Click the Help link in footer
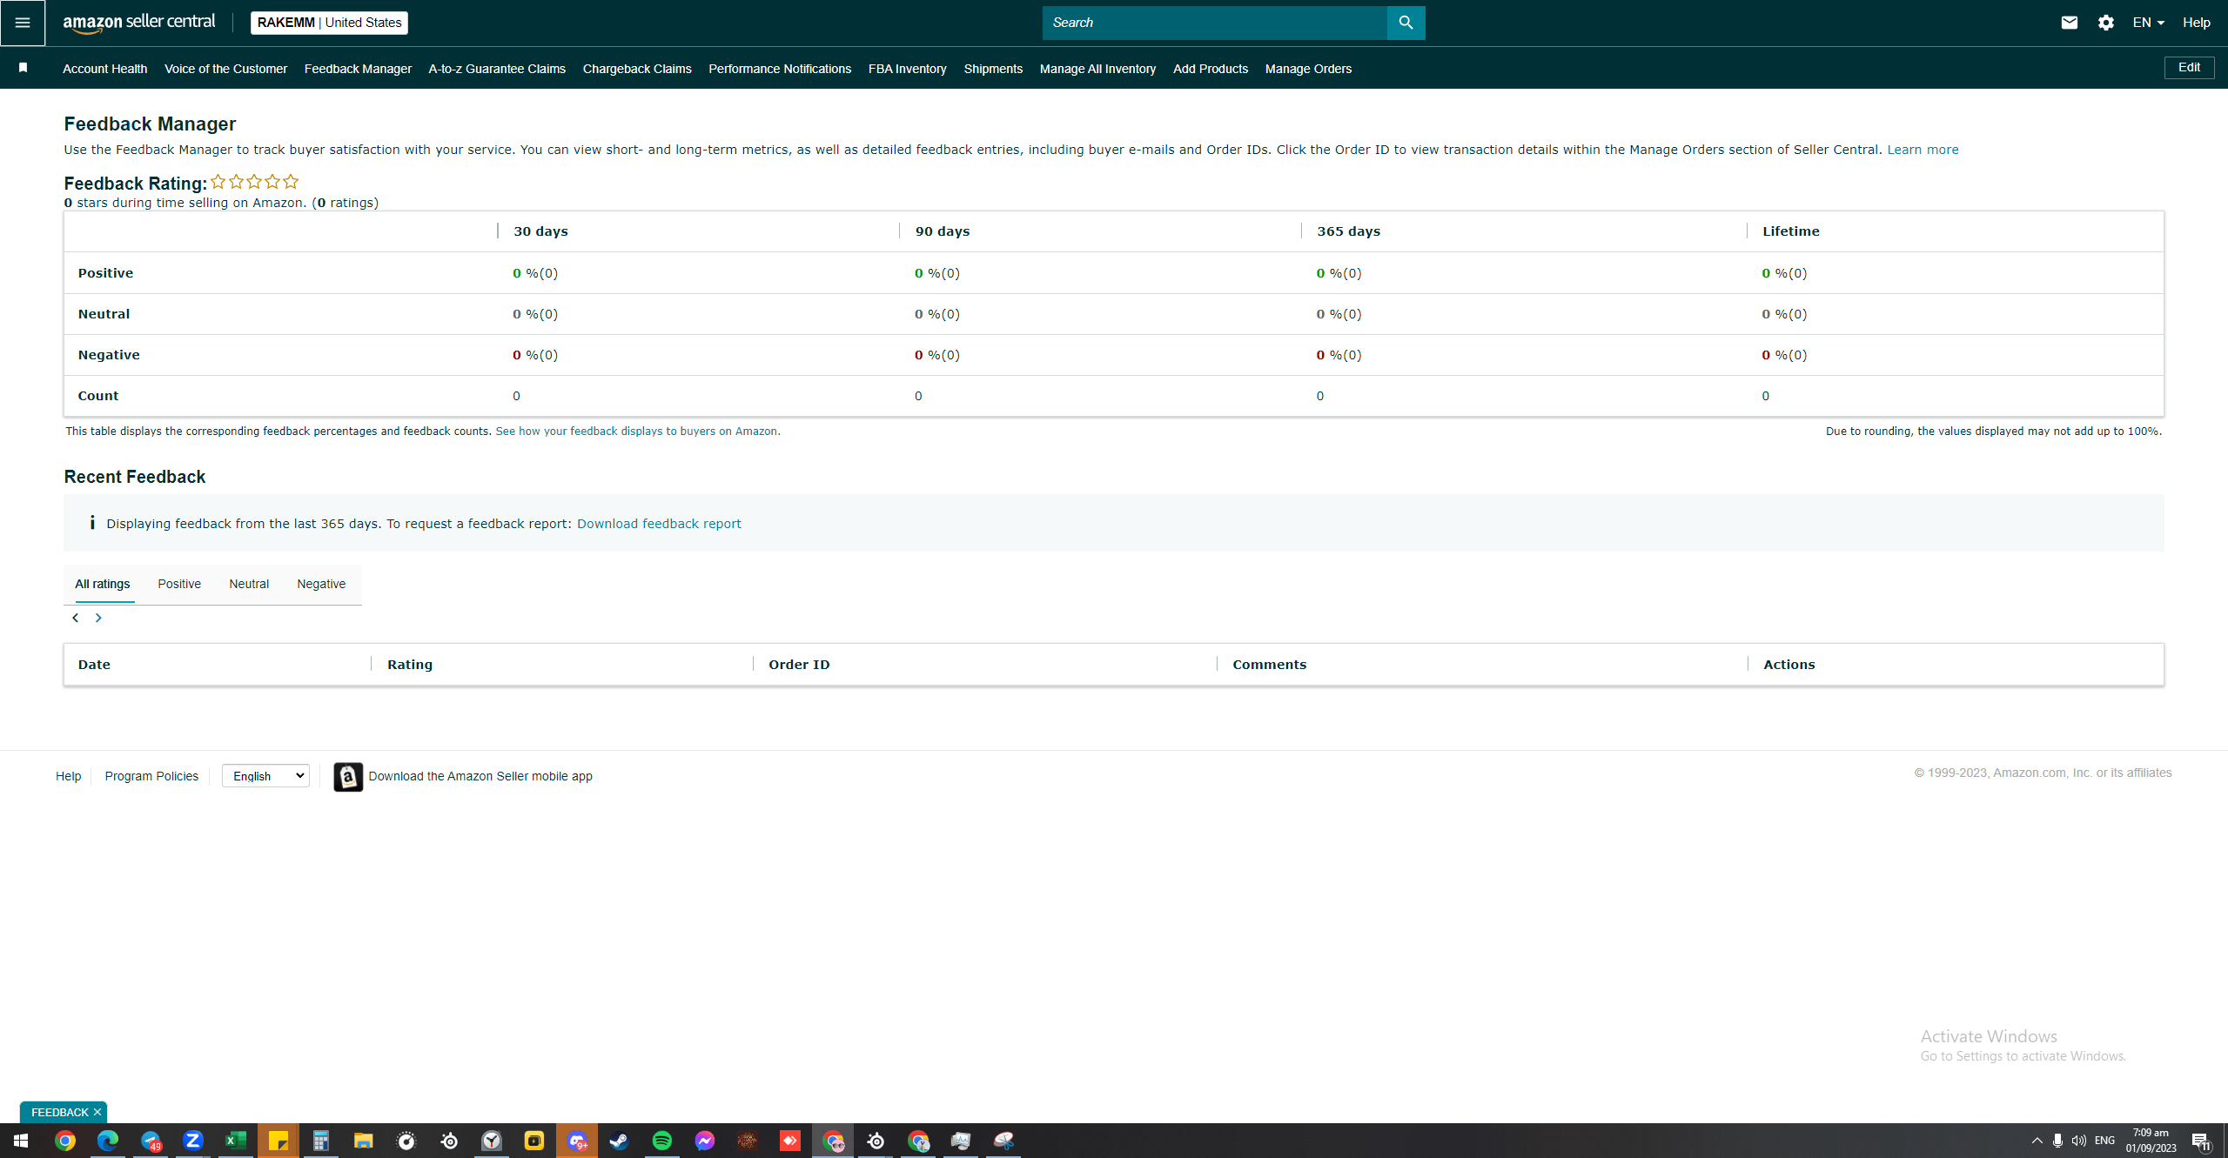2228x1158 pixels. coord(69,776)
